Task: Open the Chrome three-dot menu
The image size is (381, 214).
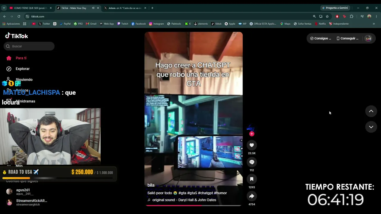Action: click(377, 16)
